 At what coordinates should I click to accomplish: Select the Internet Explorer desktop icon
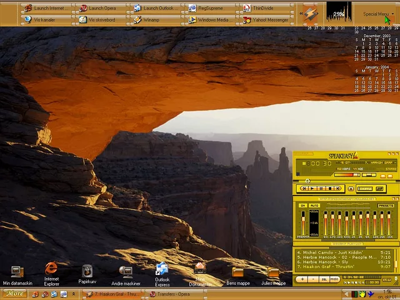(51, 274)
